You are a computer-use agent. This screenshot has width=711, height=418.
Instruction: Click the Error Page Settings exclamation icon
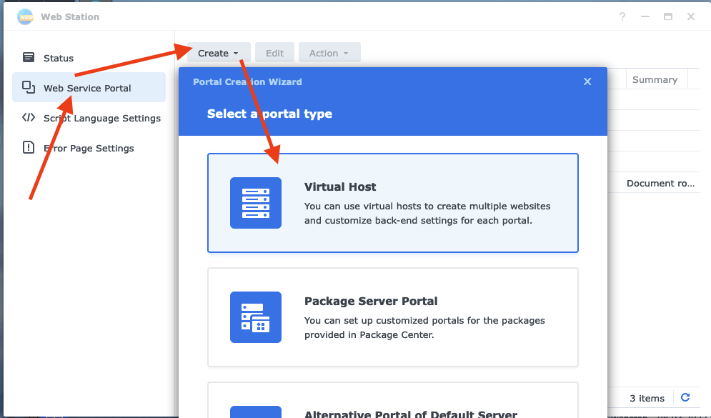[x=29, y=148]
